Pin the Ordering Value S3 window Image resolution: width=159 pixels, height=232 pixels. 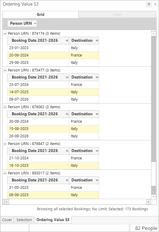[149, 4]
